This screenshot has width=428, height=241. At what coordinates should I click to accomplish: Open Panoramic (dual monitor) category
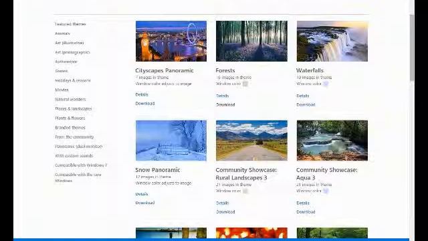(79, 147)
